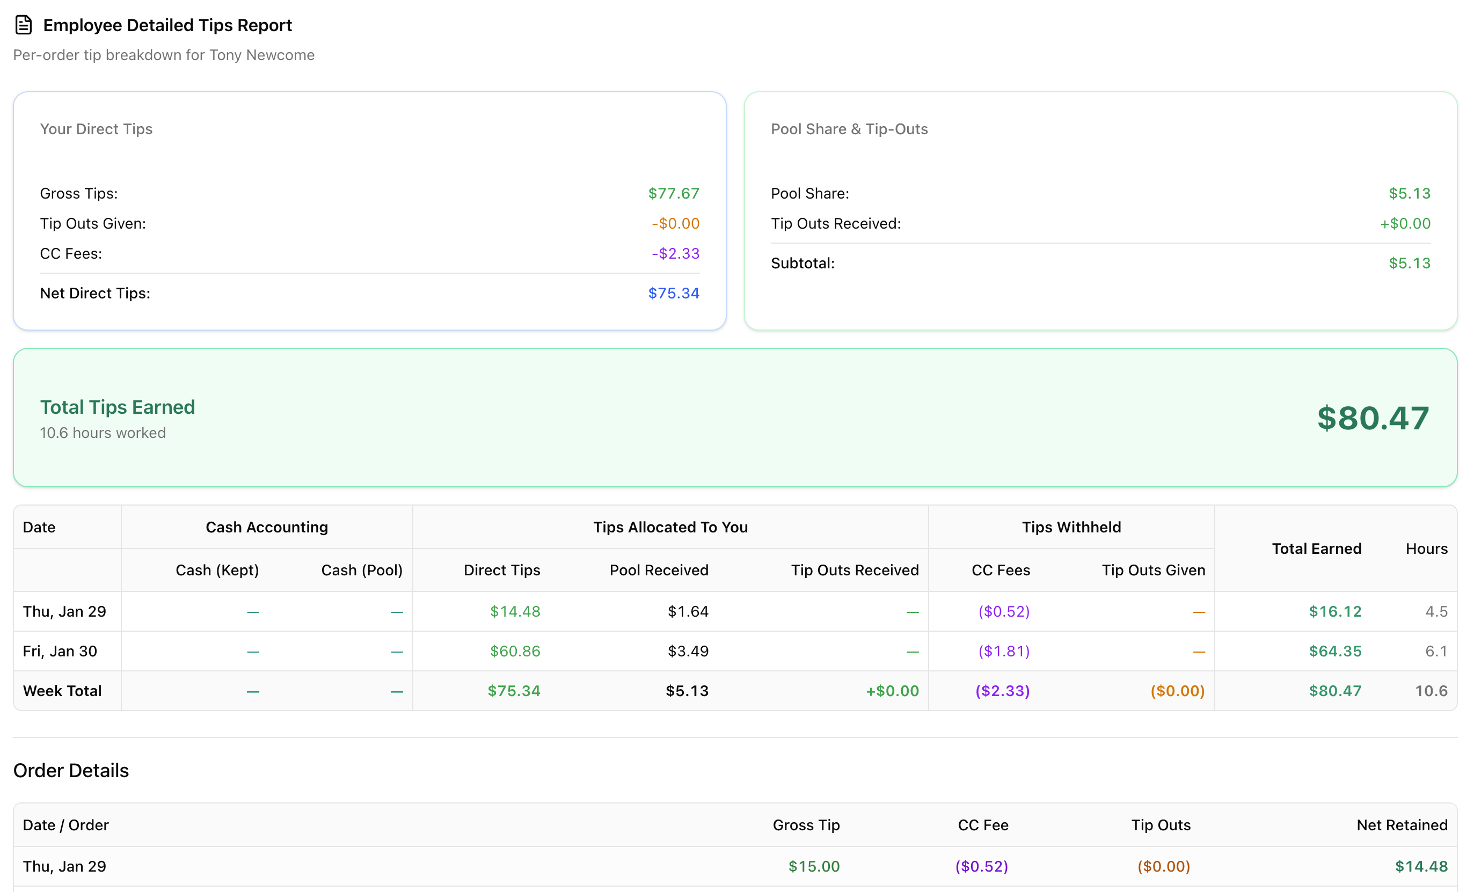This screenshot has width=1474, height=892.
Task: Click the Direct Tips column header
Action: (501, 570)
